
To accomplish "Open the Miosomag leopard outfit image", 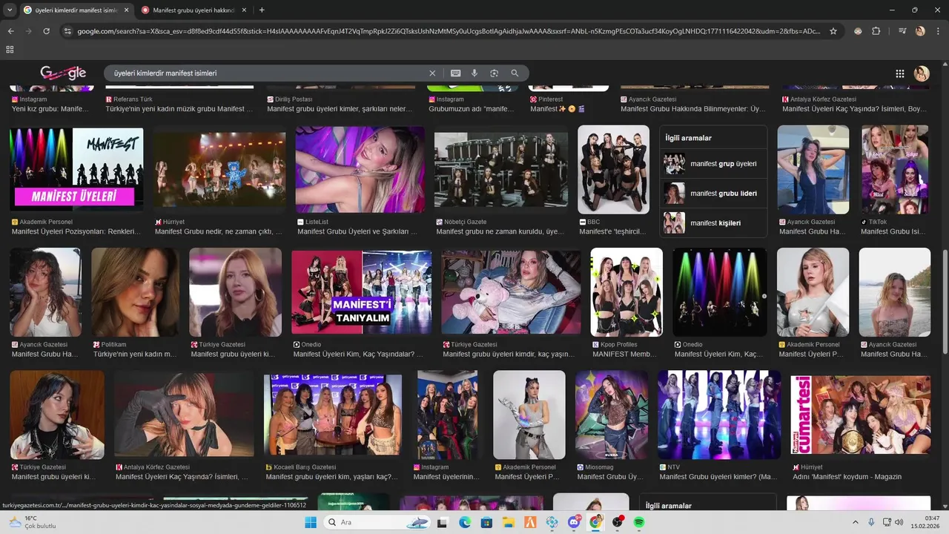I will pyautogui.click(x=612, y=415).
